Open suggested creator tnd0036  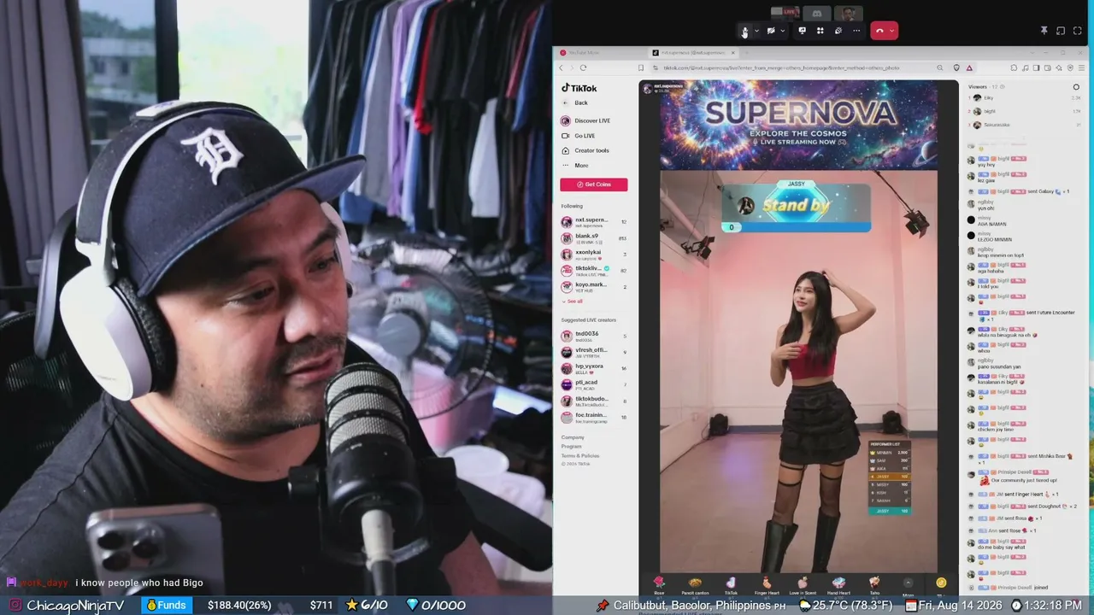[x=594, y=335]
